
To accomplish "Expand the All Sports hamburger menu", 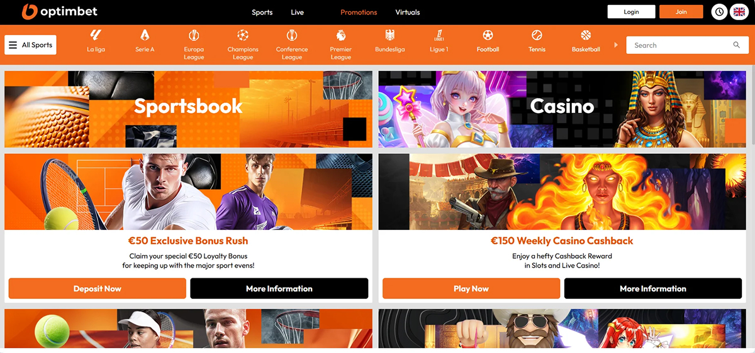I will [x=30, y=45].
